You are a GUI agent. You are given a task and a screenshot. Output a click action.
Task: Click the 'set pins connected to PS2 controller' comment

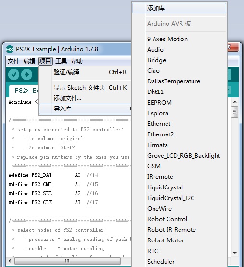tap(67, 130)
